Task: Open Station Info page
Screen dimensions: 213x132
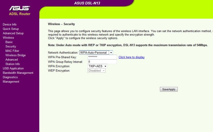Action: [x=13, y=64]
